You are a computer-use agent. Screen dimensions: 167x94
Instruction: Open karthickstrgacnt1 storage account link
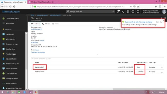36,29
